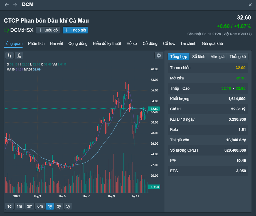Set chart range to 3m

click(29, 206)
